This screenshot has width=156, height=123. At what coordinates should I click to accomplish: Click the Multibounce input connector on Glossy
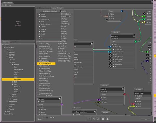[110, 64]
